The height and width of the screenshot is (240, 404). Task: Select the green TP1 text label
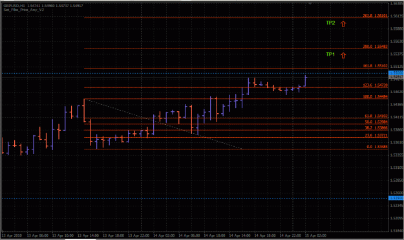click(330, 54)
